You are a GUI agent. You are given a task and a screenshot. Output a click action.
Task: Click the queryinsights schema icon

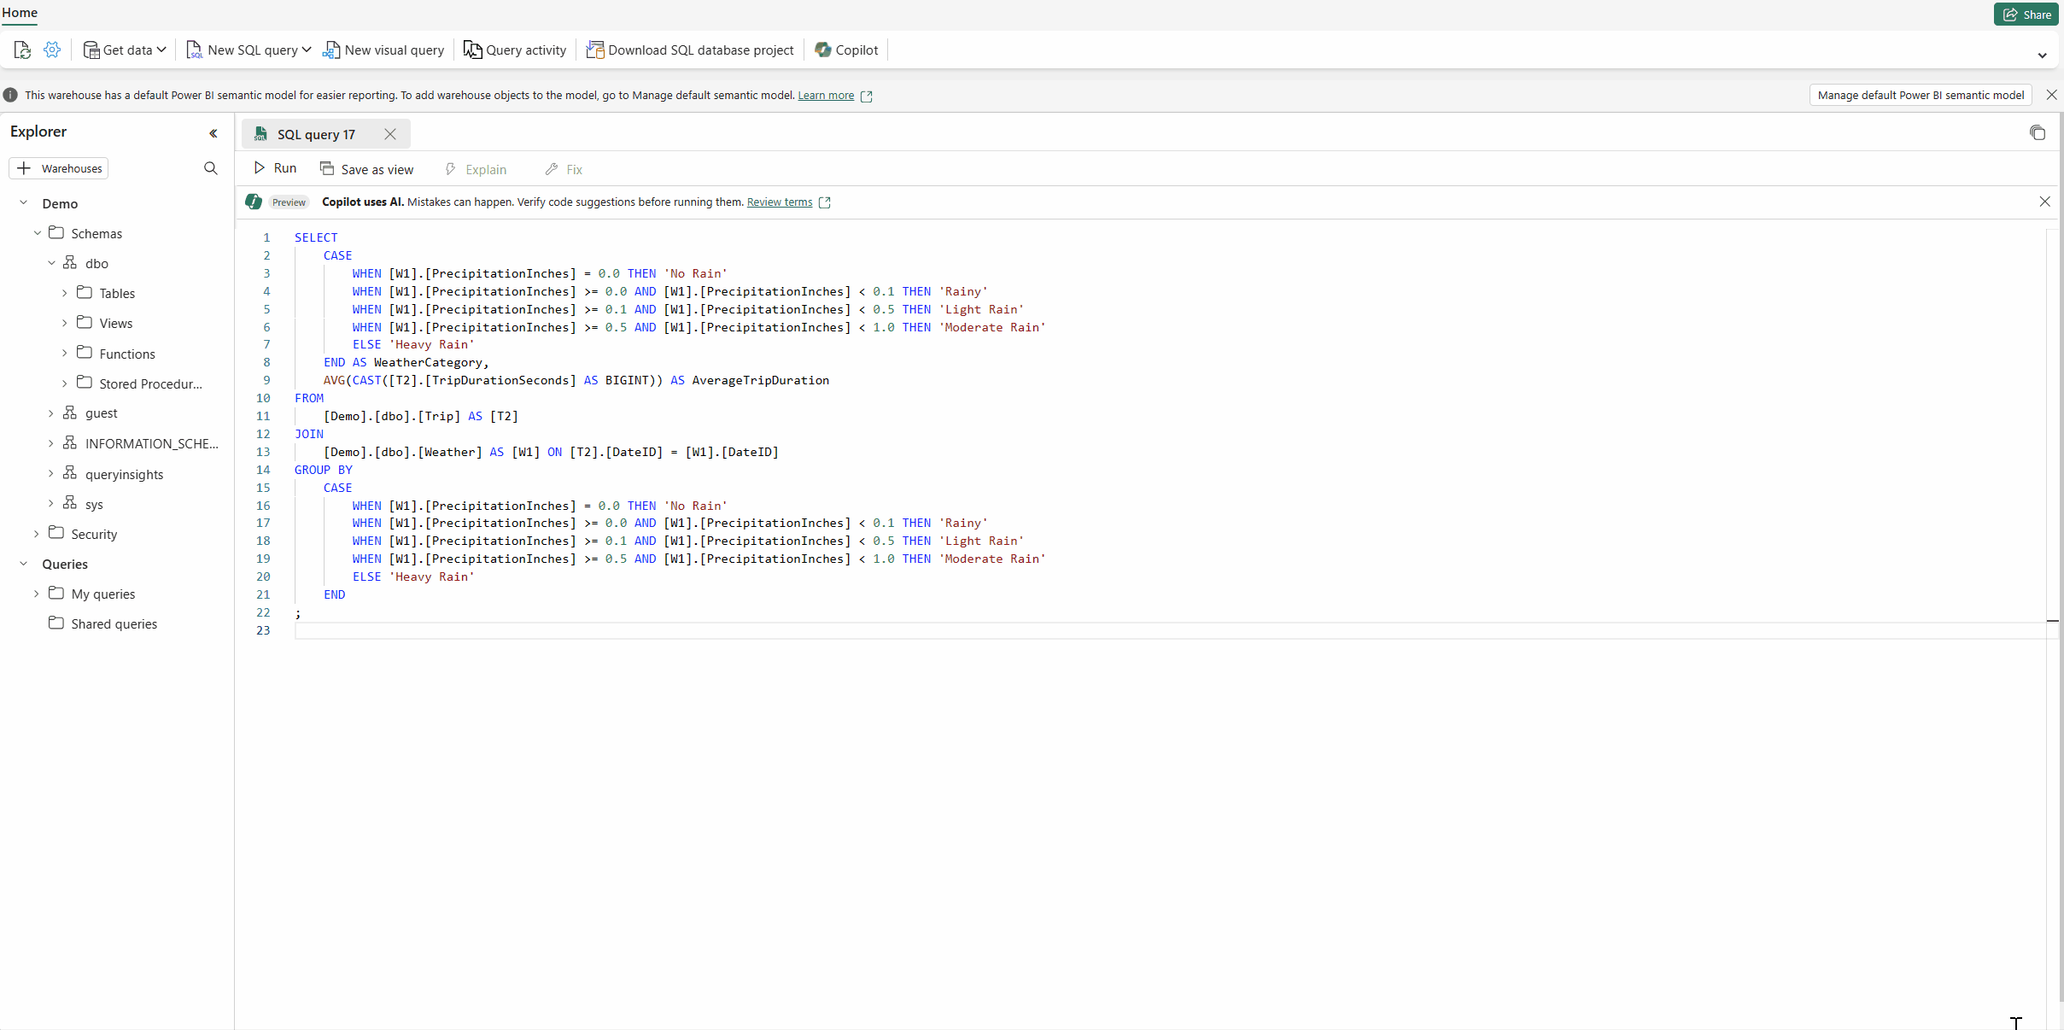70,472
